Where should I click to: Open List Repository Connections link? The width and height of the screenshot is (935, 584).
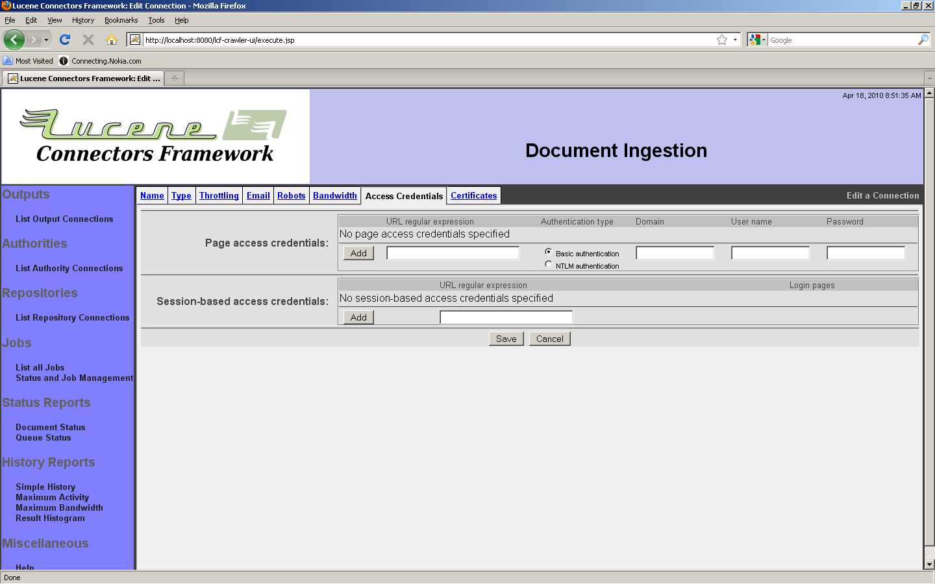[x=73, y=317]
